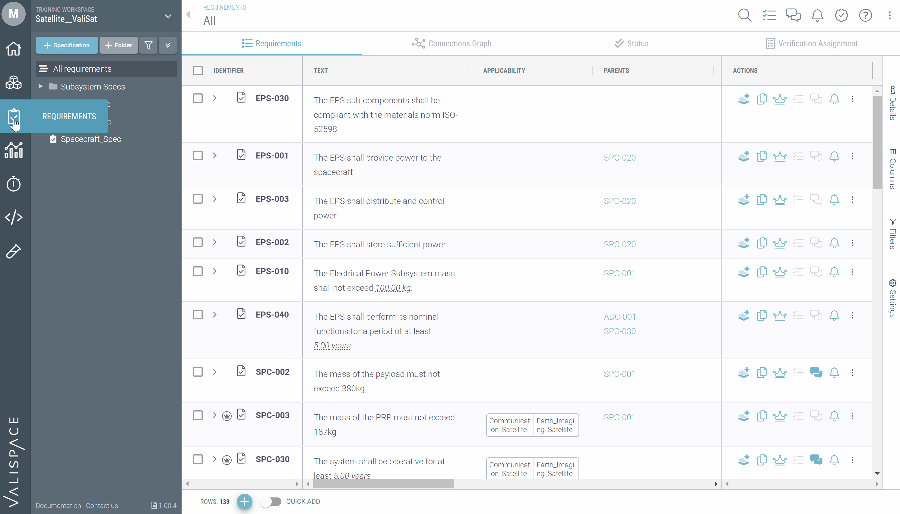Viewport: 900px width, 514px height.
Task: Open the analysis chart sidebar icon
Action: pos(14,150)
